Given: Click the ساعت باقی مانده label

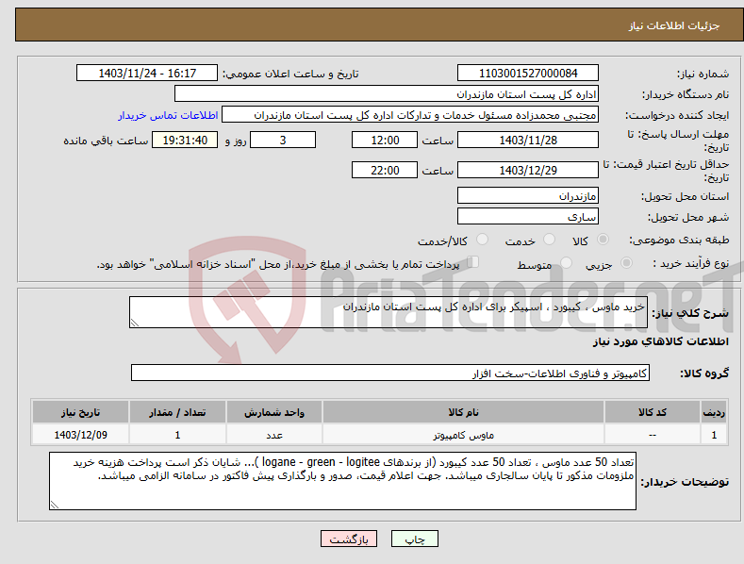Looking at the screenshot, I should coord(106,141).
